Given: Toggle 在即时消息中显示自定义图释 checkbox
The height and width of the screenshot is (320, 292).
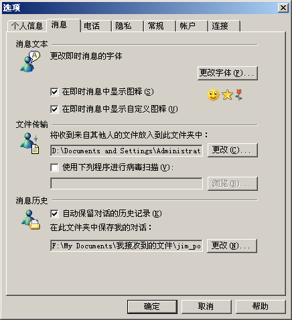Looking at the screenshot, I should 54,109.
